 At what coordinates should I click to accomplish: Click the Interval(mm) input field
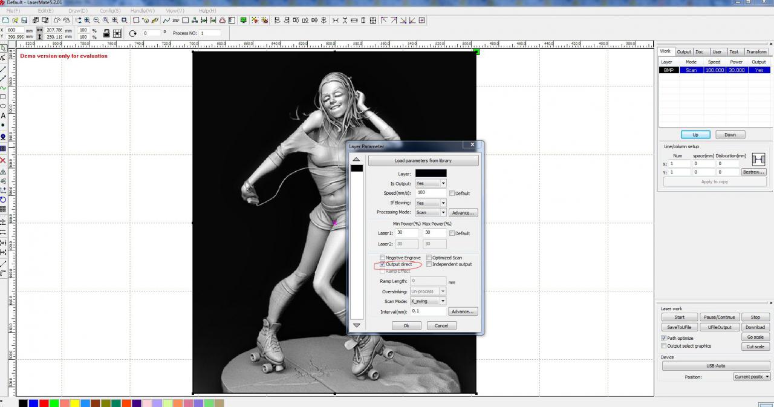pyautogui.click(x=428, y=311)
